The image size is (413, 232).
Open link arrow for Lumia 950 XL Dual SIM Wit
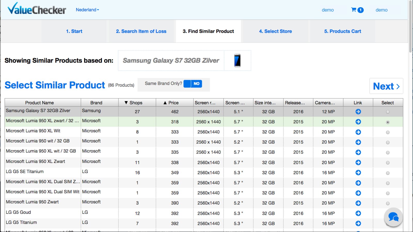(358, 193)
